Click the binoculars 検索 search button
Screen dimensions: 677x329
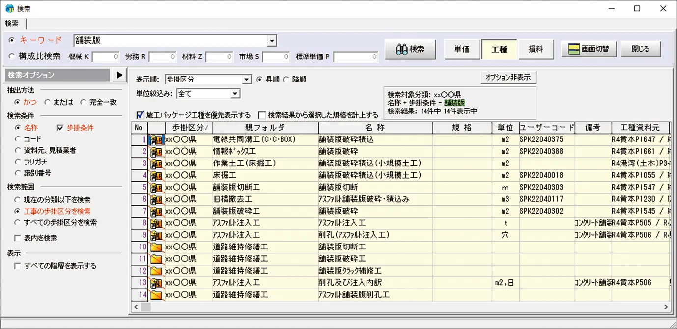[411, 49]
